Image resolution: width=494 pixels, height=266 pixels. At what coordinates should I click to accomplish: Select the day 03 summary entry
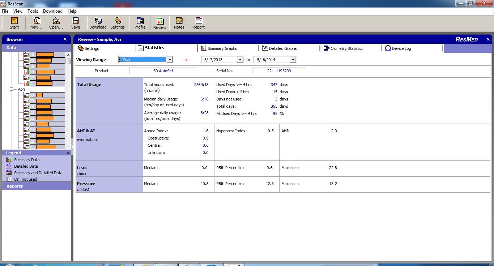(44, 72)
